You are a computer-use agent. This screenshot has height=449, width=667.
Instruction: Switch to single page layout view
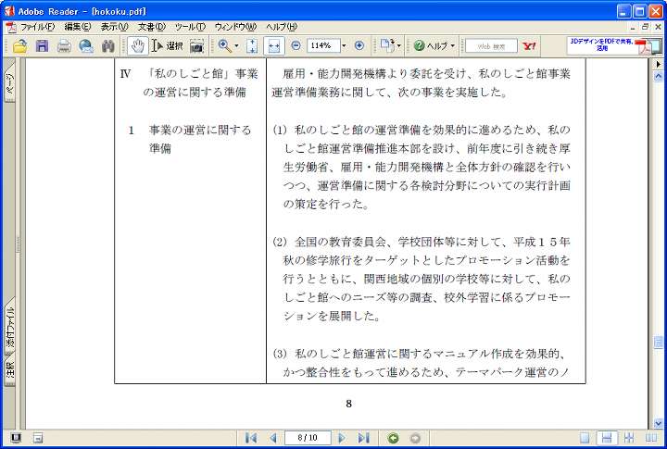pos(585,438)
